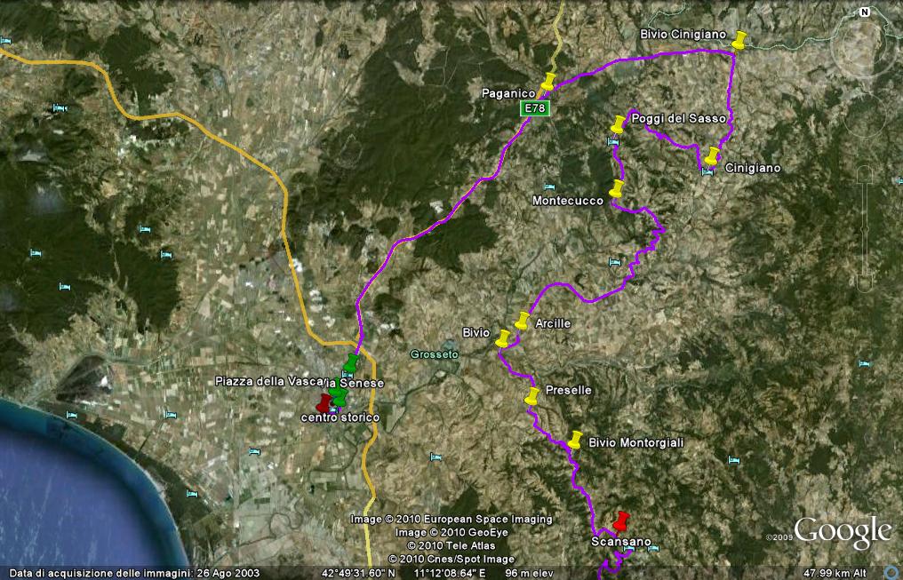Open the Poggi del Sasso placemark pin
This screenshot has height=580, width=903.
[618, 124]
